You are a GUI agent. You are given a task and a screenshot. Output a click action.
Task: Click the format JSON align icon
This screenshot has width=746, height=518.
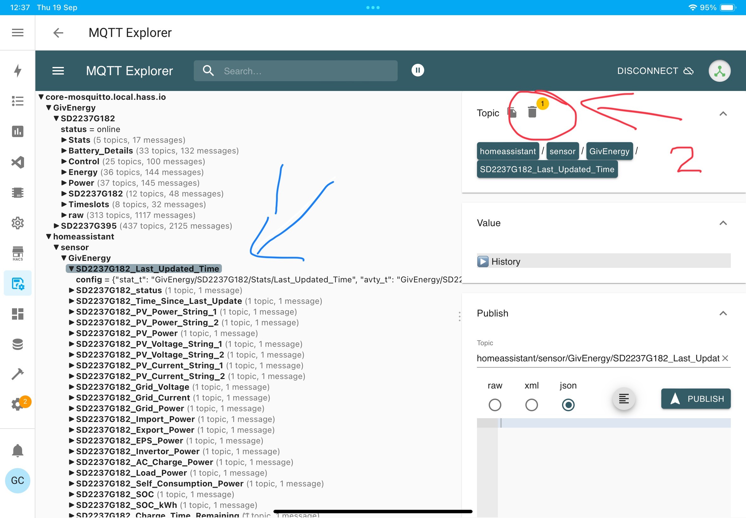click(x=624, y=399)
